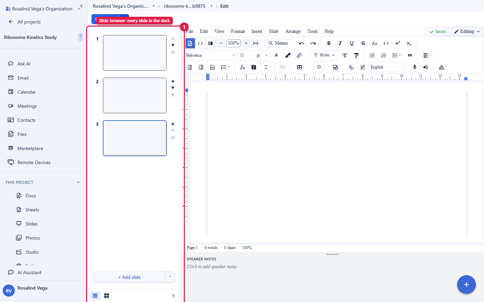The height and width of the screenshot is (302, 484).
Task: Clear formatting with the crossed T icon
Action: (345, 55)
